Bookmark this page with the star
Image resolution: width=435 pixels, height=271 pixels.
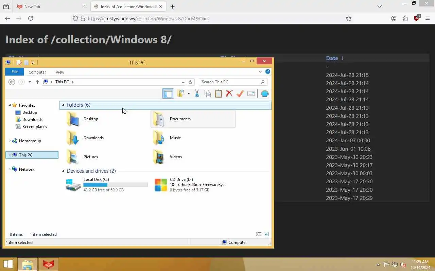click(x=349, y=18)
